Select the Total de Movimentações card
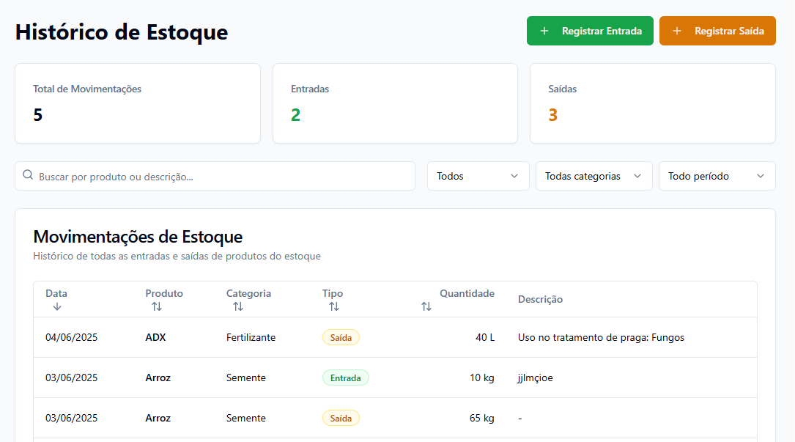Viewport: 795px width, 442px height. [x=138, y=103]
